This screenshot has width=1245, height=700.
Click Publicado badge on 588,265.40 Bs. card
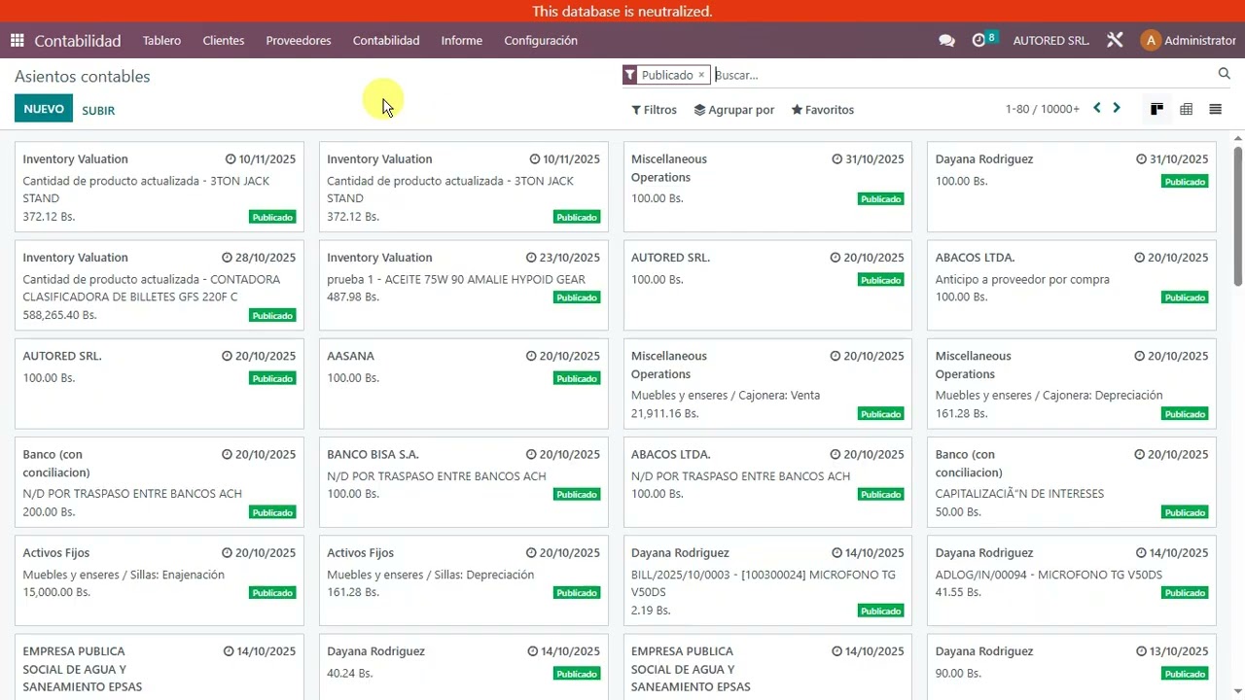coord(272,316)
